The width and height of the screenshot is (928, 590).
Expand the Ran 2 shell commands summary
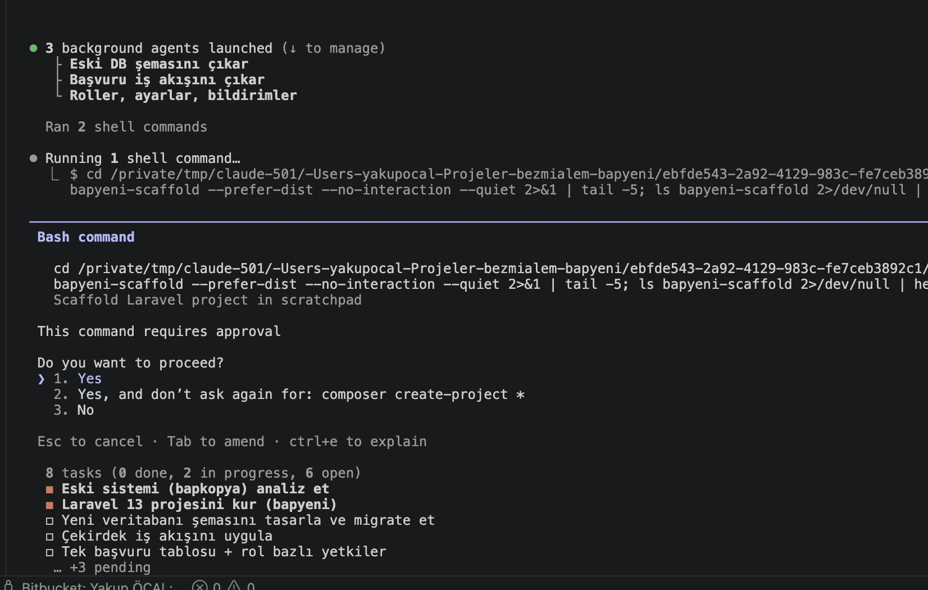tap(126, 127)
